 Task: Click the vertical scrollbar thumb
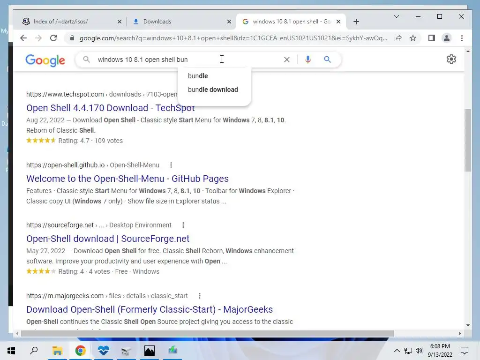[468, 140]
